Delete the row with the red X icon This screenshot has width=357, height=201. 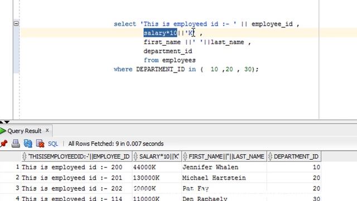[40, 143]
